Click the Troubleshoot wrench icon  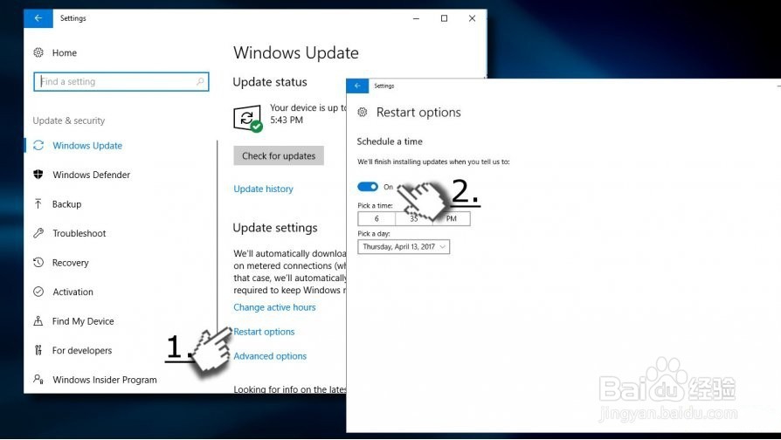click(38, 233)
